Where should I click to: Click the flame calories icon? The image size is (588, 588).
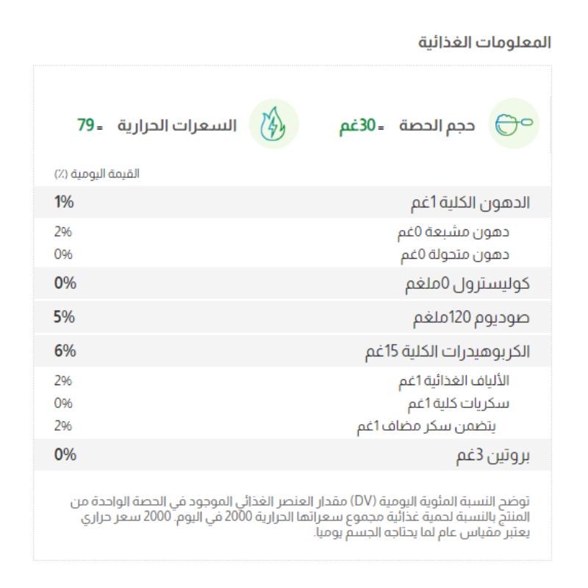[273, 125]
